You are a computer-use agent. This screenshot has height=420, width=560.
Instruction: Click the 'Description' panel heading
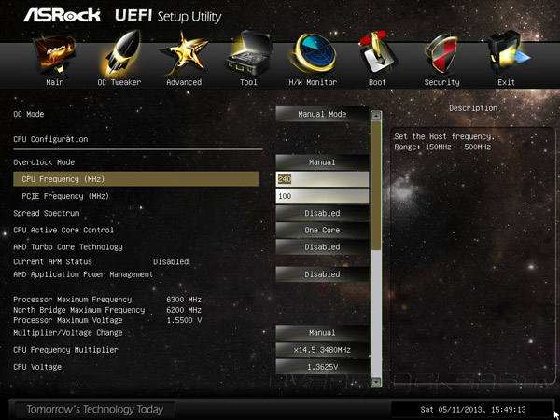click(x=473, y=108)
